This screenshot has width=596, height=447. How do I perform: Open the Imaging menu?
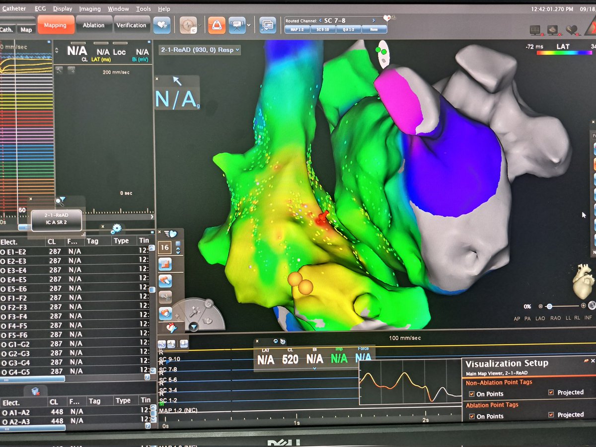(89, 8)
